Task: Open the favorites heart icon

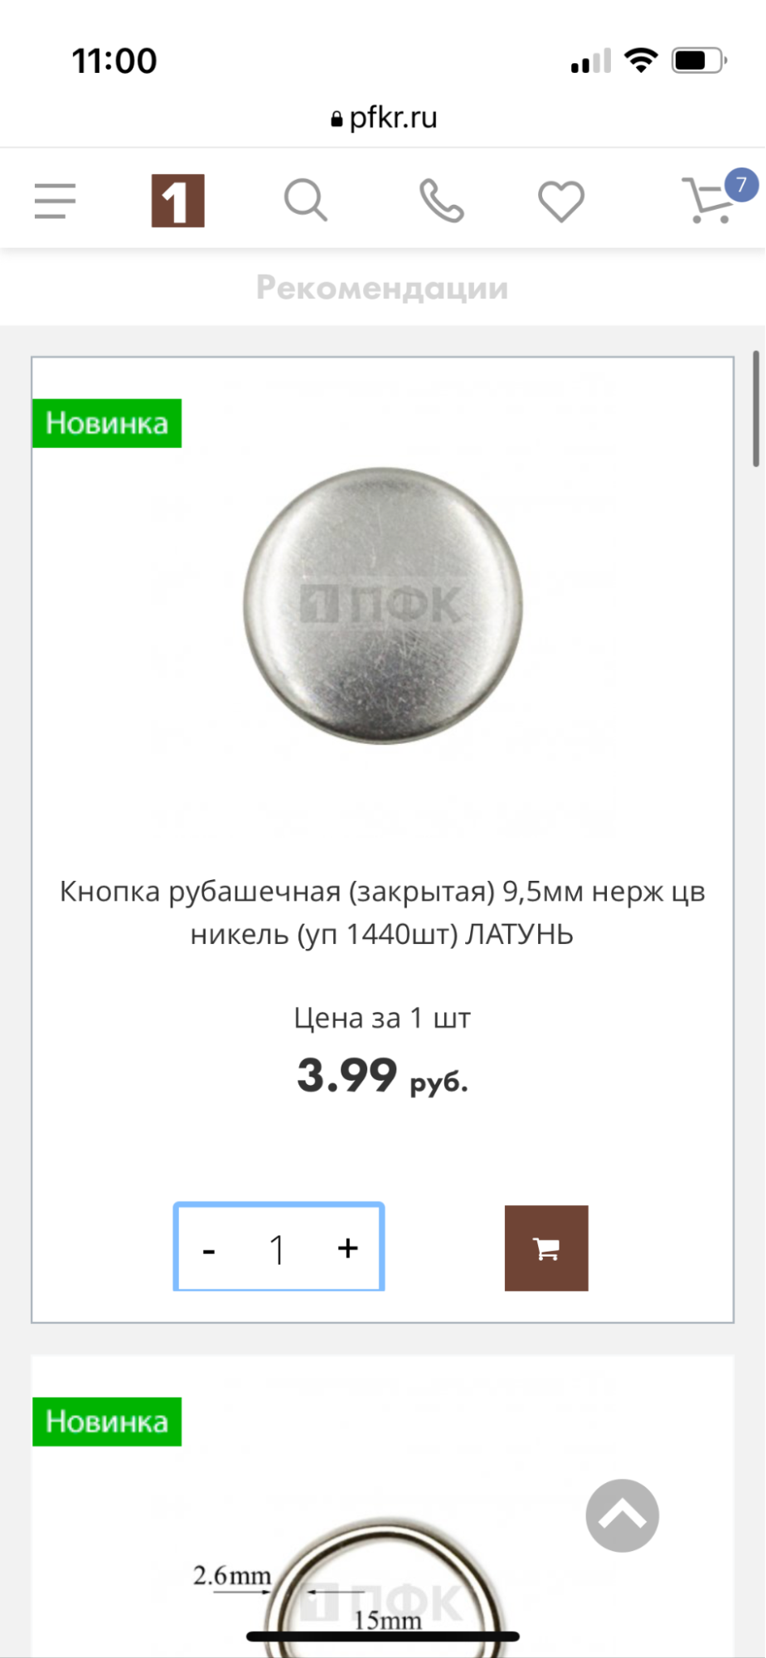Action: 561,202
